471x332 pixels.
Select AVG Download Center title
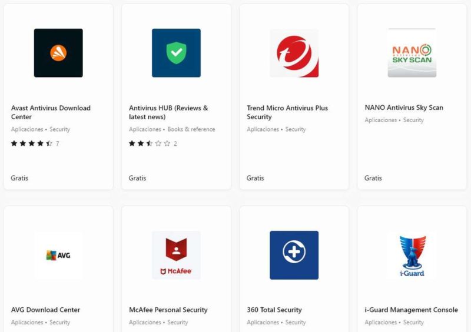point(46,310)
